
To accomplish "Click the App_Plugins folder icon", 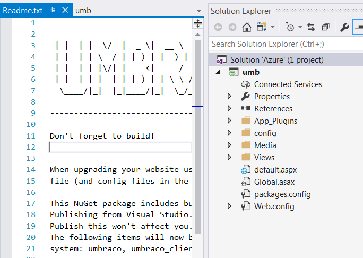I will [246, 121].
